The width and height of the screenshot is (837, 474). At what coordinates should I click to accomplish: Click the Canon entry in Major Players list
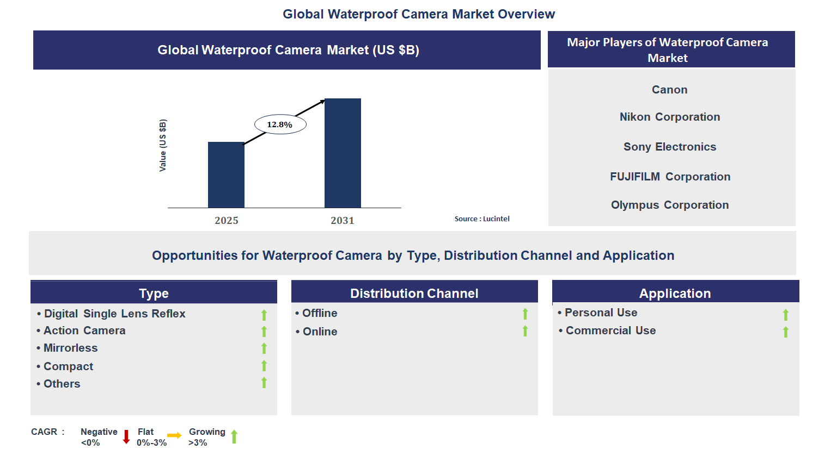[x=669, y=89]
